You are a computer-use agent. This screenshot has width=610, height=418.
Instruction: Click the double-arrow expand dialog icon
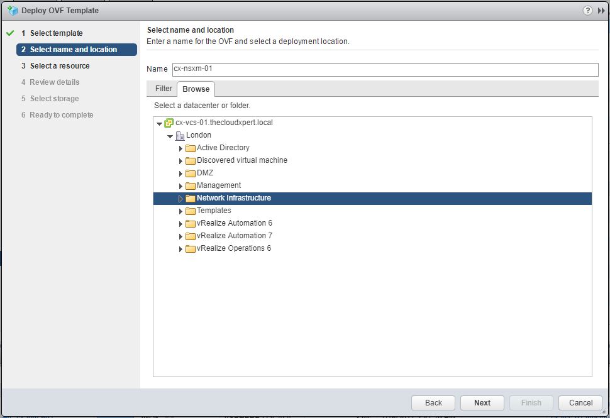point(601,11)
